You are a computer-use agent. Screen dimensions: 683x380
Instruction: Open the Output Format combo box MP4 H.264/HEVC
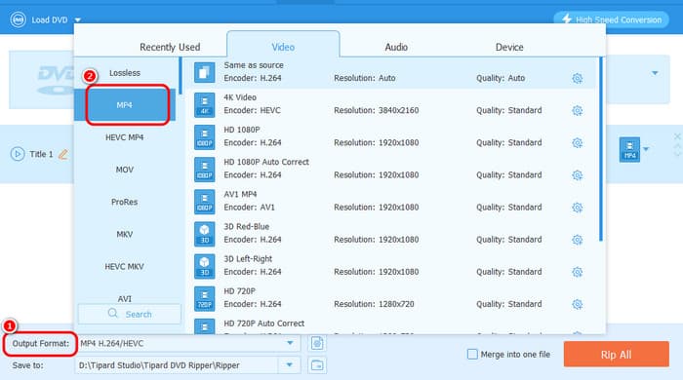coord(187,344)
